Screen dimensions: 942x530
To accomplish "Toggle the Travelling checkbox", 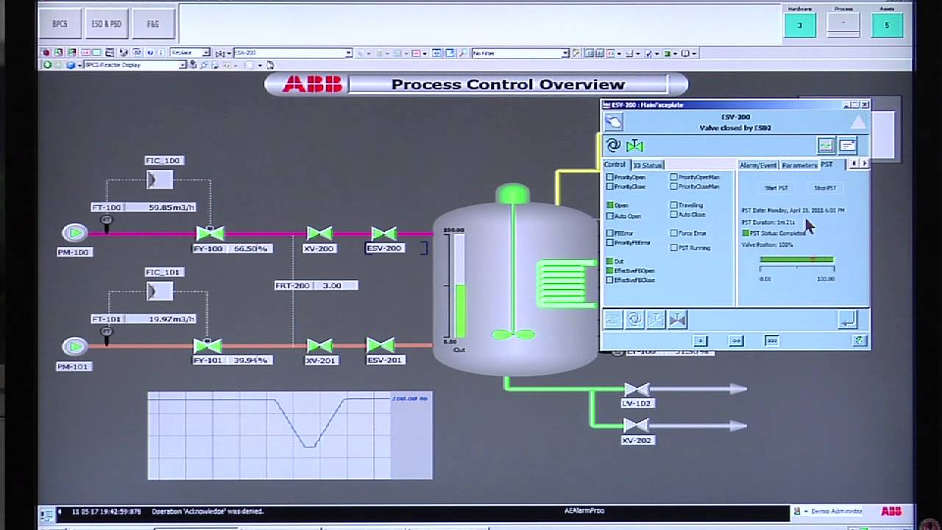I will 673,205.
